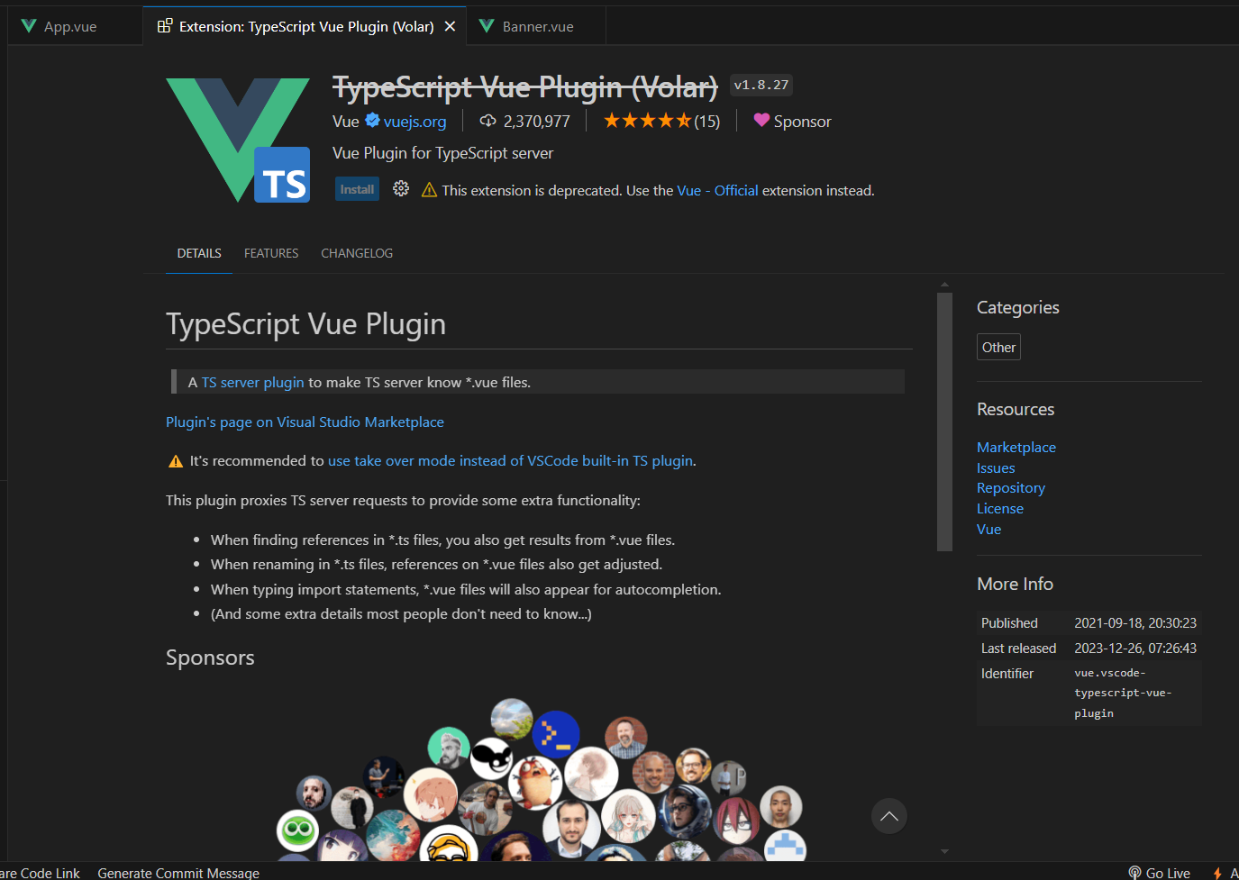The height and width of the screenshot is (880, 1239).
Task: Select the TypeScript Vue Plugin extension tab
Action: [x=305, y=26]
